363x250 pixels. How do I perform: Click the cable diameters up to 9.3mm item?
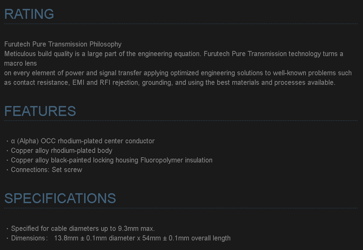coord(83,229)
